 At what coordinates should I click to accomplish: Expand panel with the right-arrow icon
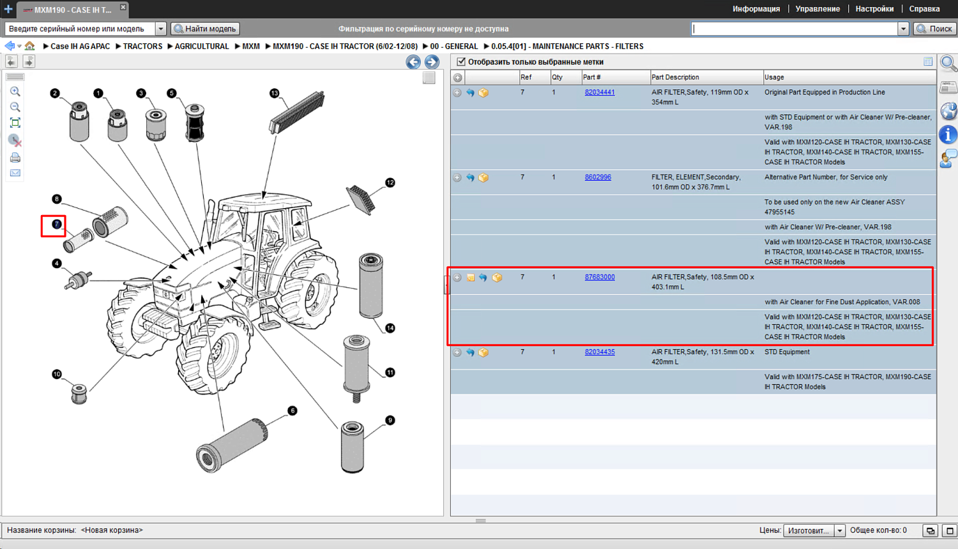(29, 61)
